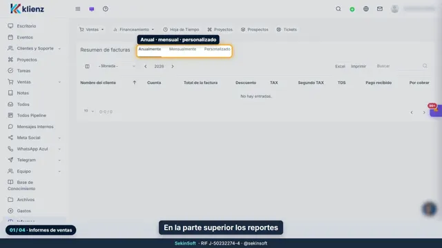Viewport: 442px width, 248px height.
Task: Open the user profile avatar
Action: pyautogui.click(x=394, y=9)
